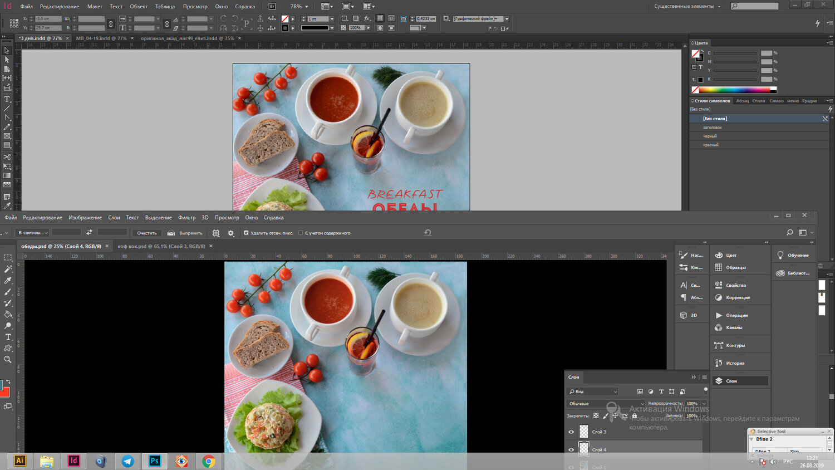Toggle 'Удалить отсеч. пикс.' checkbox
This screenshot has height=470, width=835.
click(246, 233)
